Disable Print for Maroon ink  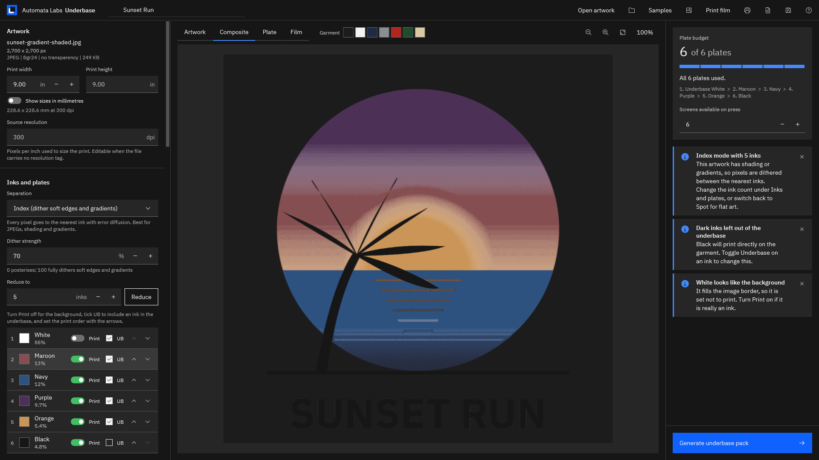coord(78,359)
